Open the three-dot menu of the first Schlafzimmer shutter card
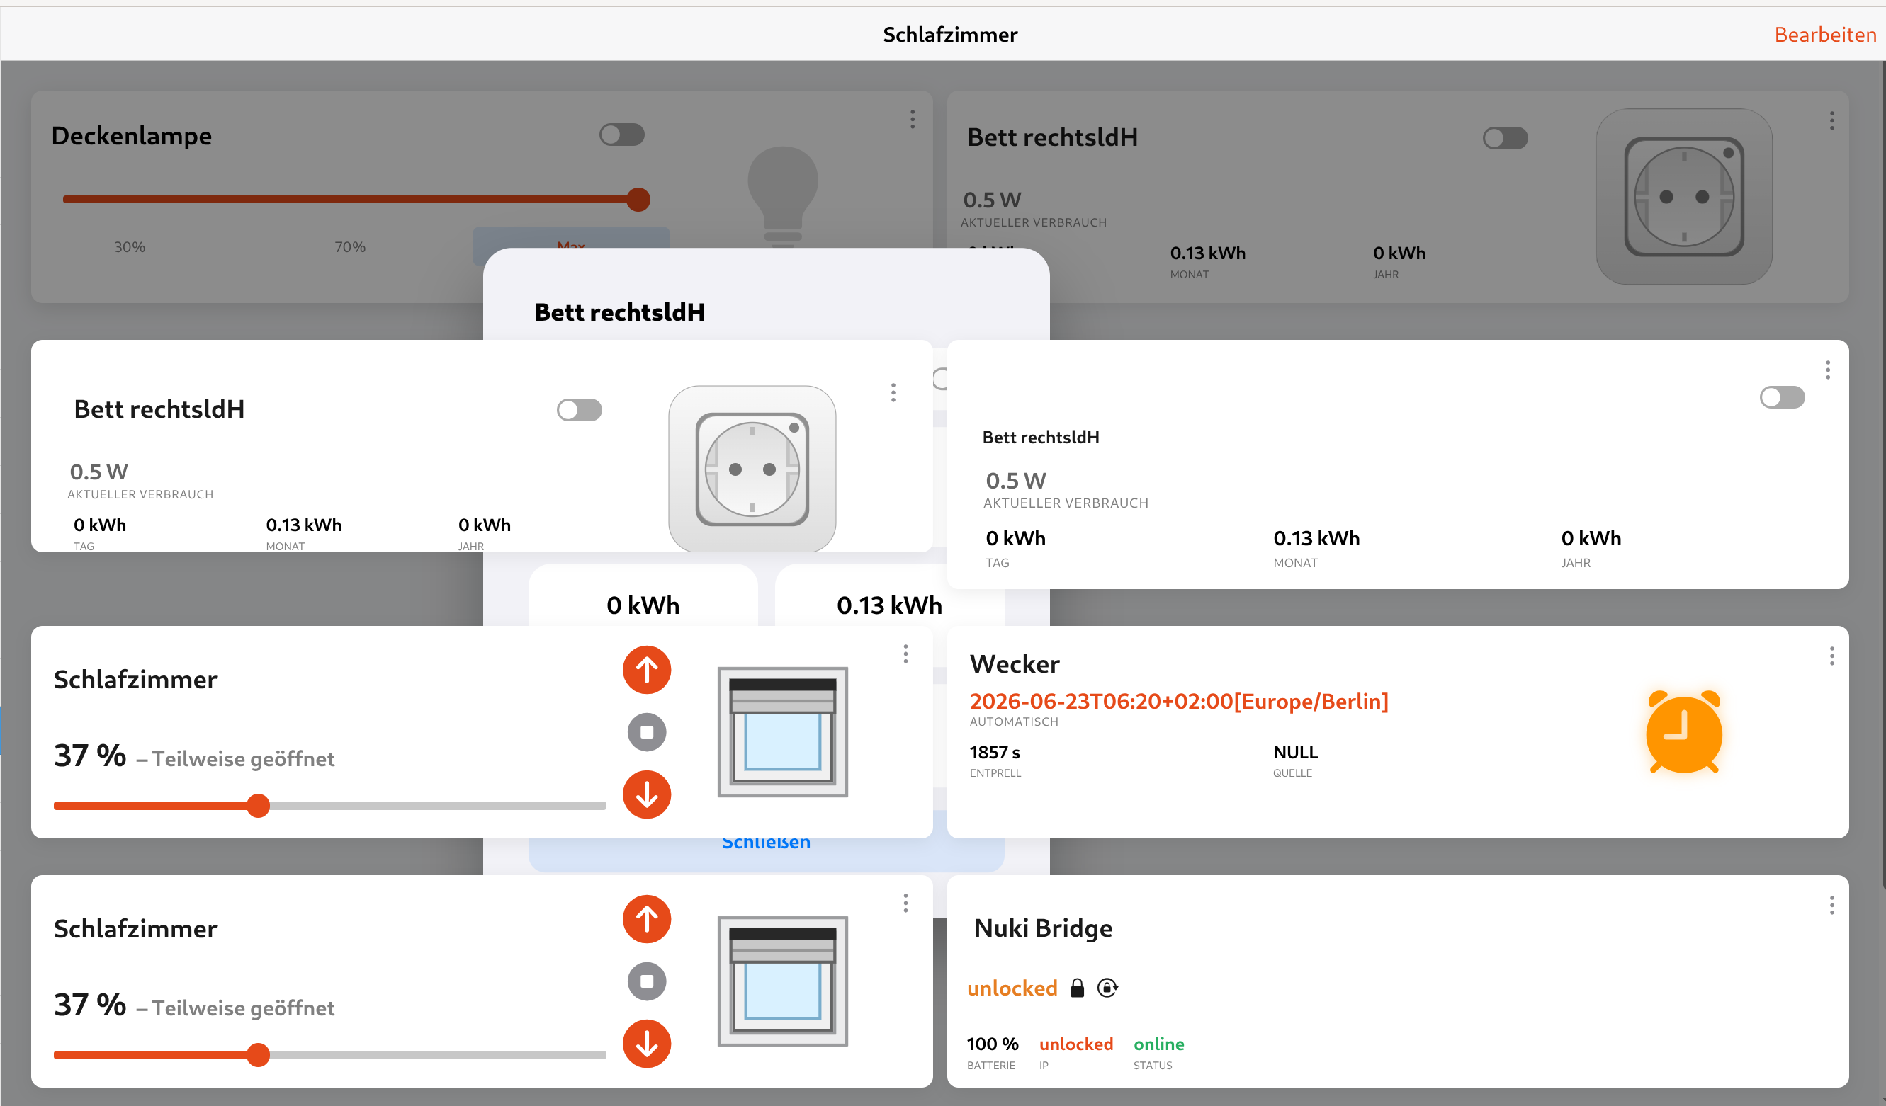The width and height of the screenshot is (1886, 1106). [x=905, y=654]
